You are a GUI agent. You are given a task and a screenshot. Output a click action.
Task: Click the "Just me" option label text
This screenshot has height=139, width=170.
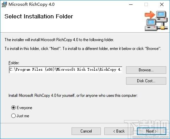click(23, 116)
